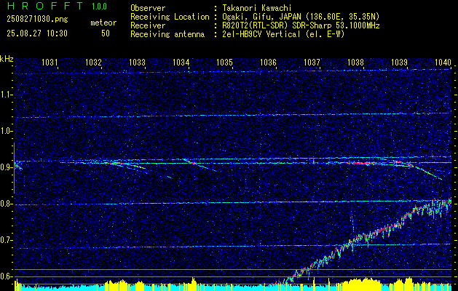The image size is (458, 291).
Task: Click the Observer label
Action: tap(148, 8)
